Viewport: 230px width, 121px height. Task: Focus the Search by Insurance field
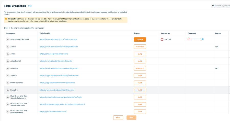tap(221, 6)
